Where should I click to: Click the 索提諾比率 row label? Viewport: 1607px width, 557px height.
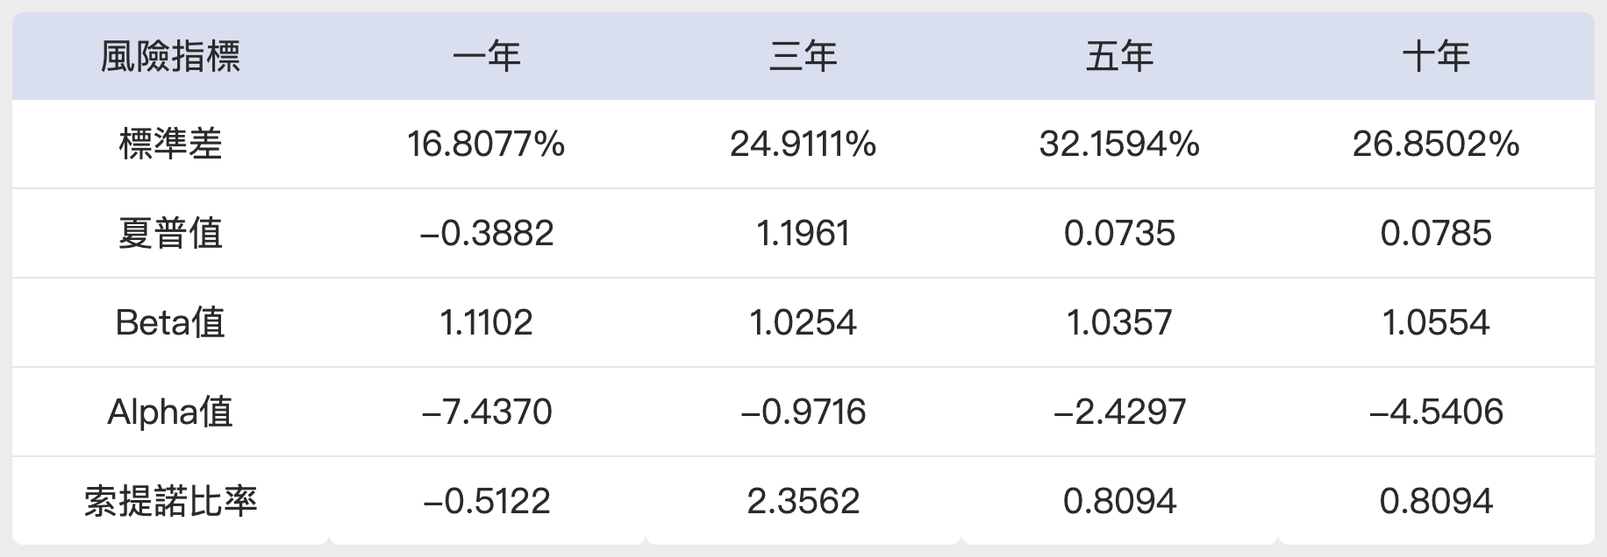point(170,501)
